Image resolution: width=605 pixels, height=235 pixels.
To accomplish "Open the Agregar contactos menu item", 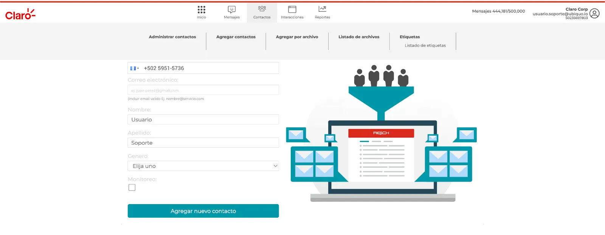I will click(x=236, y=37).
